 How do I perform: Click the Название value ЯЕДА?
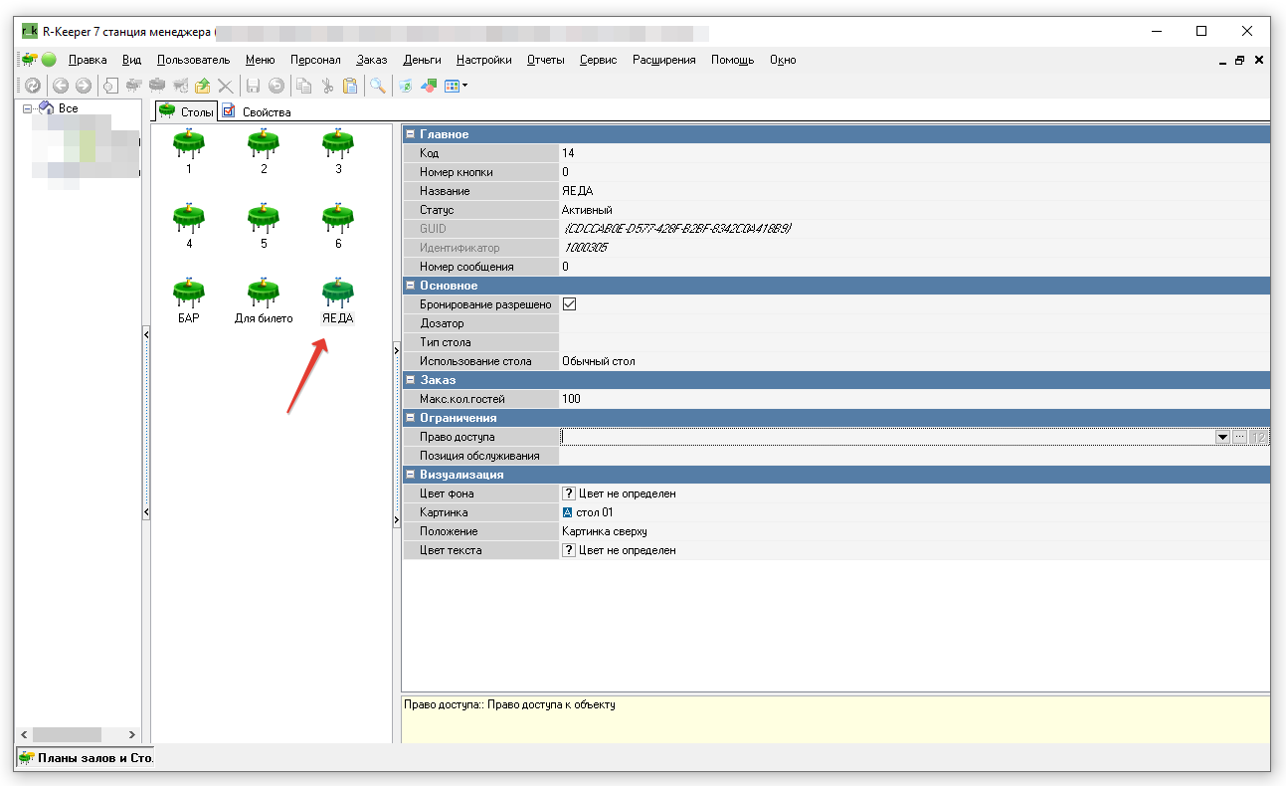pyautogui.click(x=577, y=191)
